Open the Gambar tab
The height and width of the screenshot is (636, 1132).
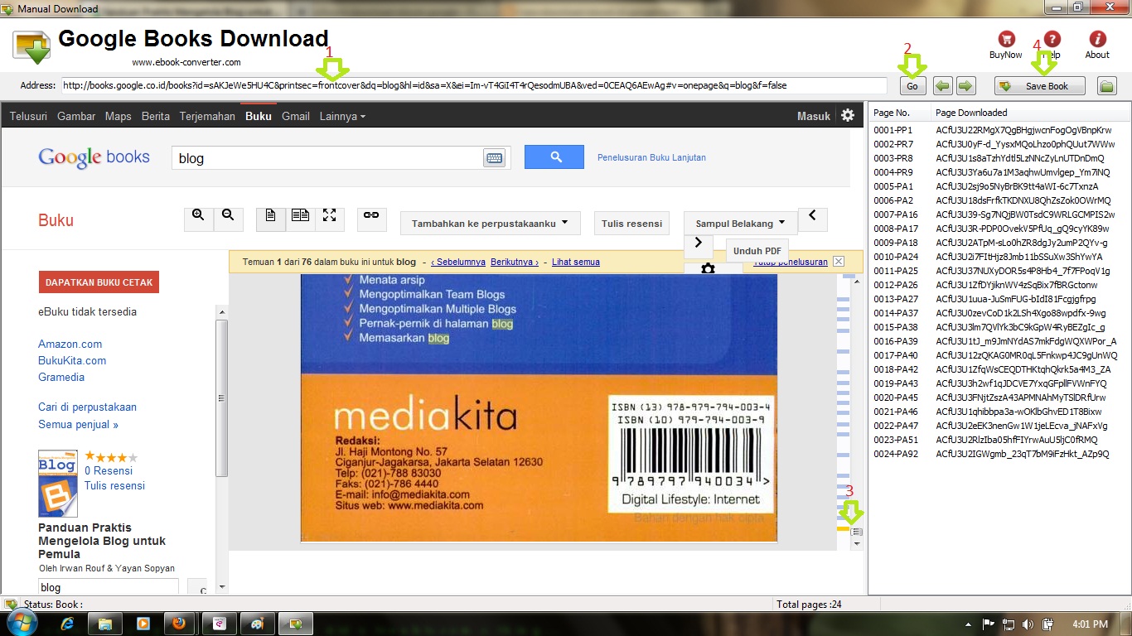(x=76, y=116)
